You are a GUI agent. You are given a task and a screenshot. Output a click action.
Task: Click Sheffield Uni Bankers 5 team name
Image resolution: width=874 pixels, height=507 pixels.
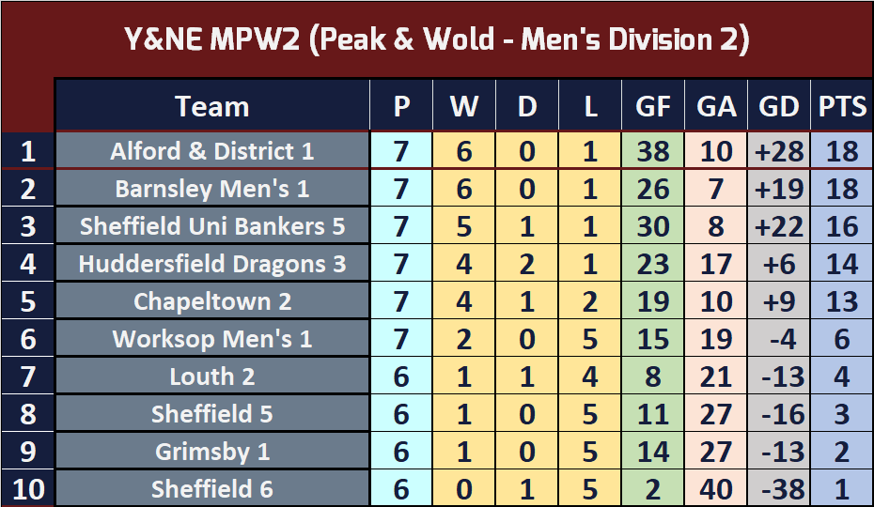pyautogui.click(x=212, y=226)
